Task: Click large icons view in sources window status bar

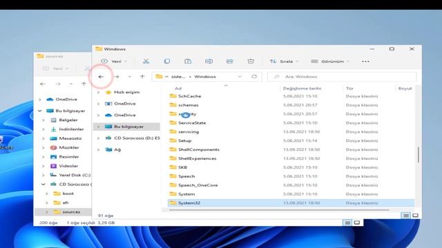Action: [x=357, y=223]
